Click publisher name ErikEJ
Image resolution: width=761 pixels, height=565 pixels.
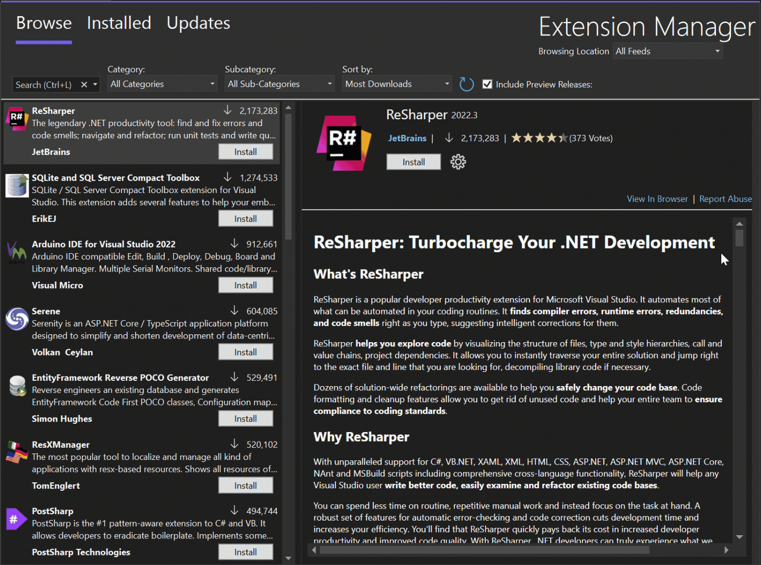(x=44, y=219)
